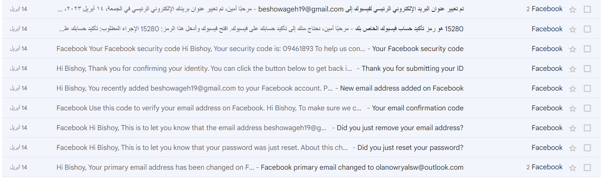Tick checkbox for 'Your Facebook security code' email
This screenshot has height=178, width=601.
pos(587,49)
